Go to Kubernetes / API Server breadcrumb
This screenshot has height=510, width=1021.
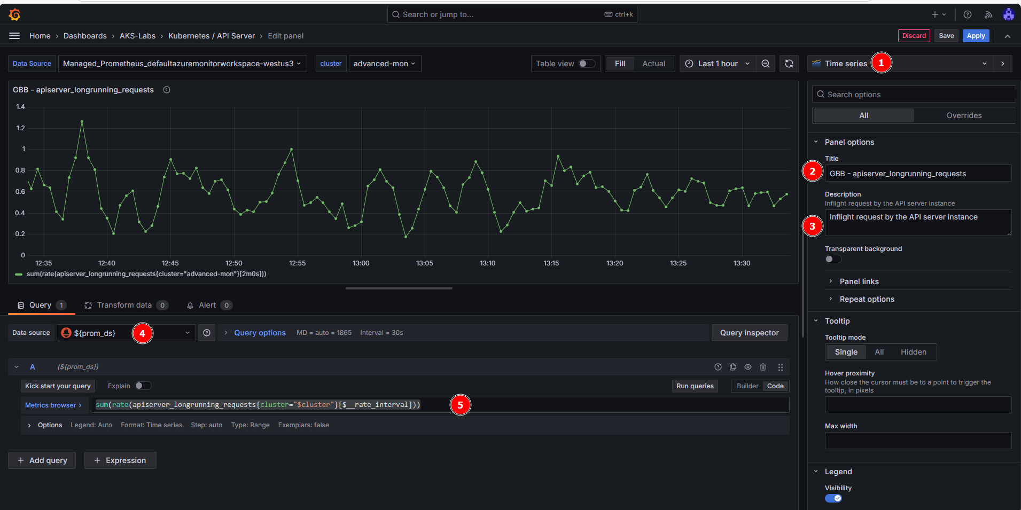(212, 36)
